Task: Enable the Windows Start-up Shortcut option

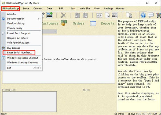Action: [x=22, y=63]
